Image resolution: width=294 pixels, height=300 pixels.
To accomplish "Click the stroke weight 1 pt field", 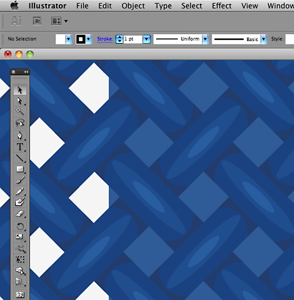I will click(133, 39).
